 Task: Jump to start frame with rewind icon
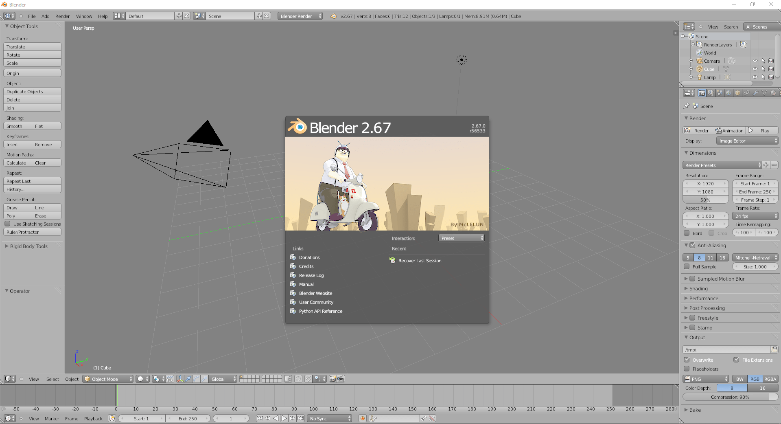[260, 418]
